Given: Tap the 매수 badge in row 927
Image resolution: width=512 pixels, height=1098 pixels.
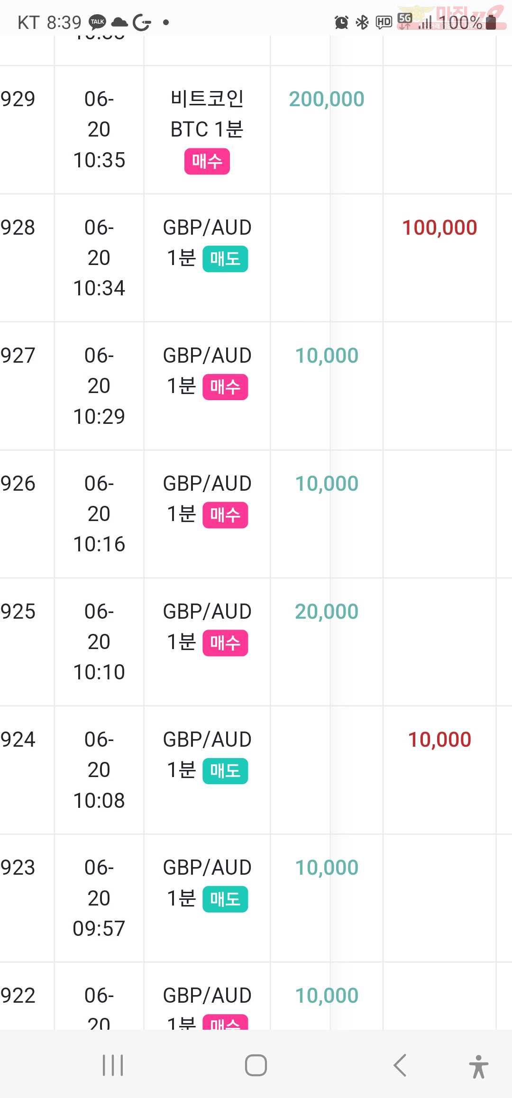Looking at the screenshot, I should [x=225, y=387].
